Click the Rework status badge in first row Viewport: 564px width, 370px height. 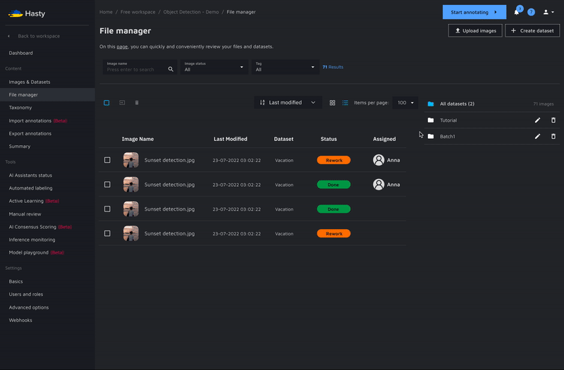(333, 160)
